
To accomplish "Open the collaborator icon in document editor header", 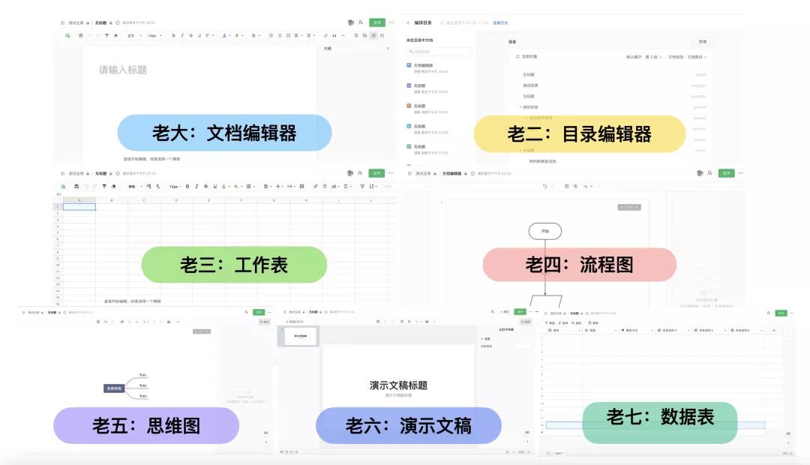I will (361, 22).
